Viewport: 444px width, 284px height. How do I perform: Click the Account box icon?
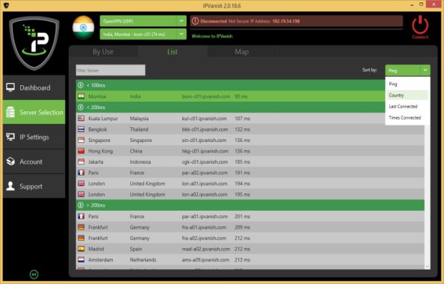10,161
